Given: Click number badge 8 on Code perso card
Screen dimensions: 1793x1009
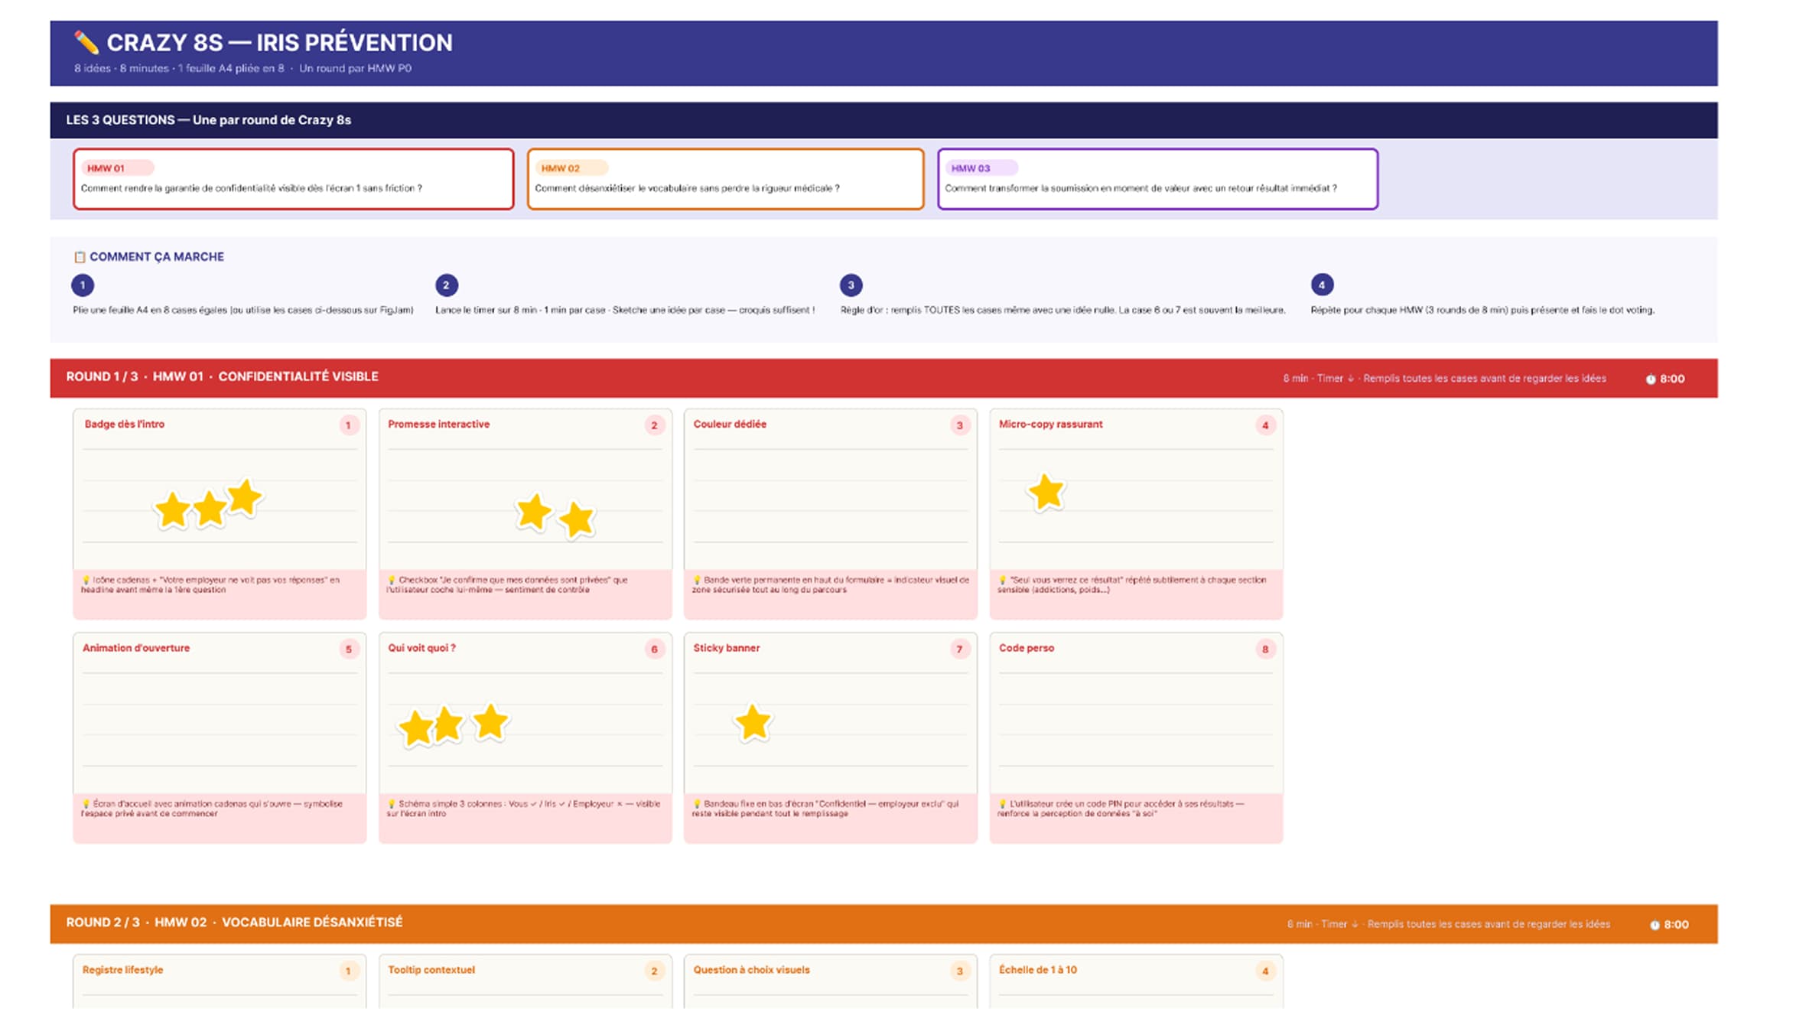Looking at the screenshot, I should (1265, 649).
